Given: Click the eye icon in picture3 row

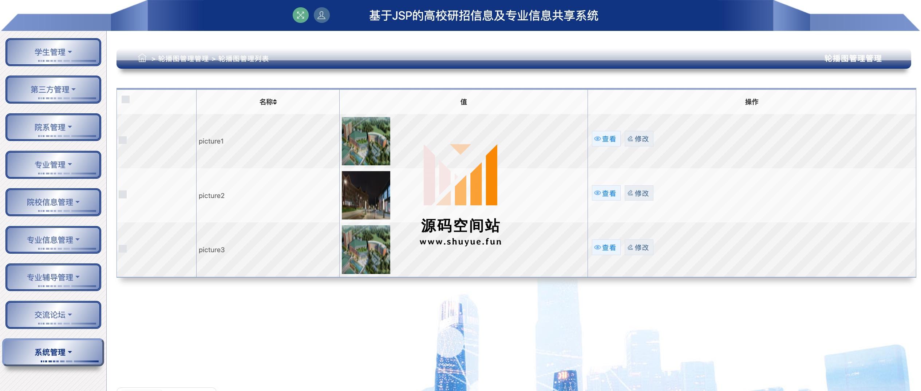Looking at the screenshot, I should pyautogui.click(x=597, y=247).
